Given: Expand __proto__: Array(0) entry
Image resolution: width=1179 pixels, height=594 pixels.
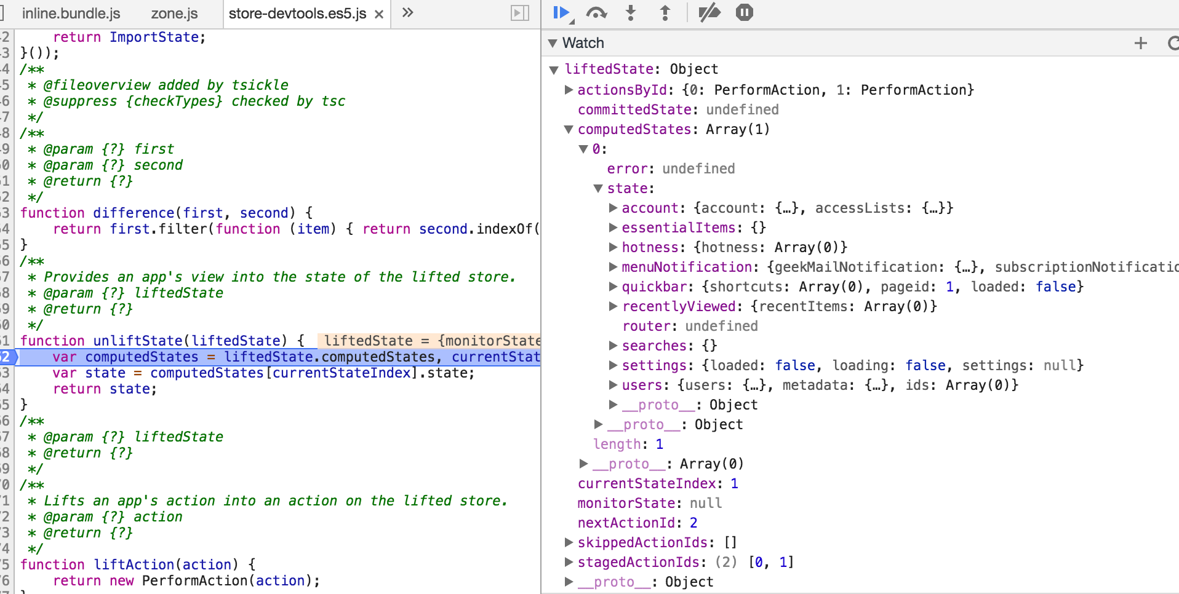Looking at the screenshot, I should [x=583, y=464].
